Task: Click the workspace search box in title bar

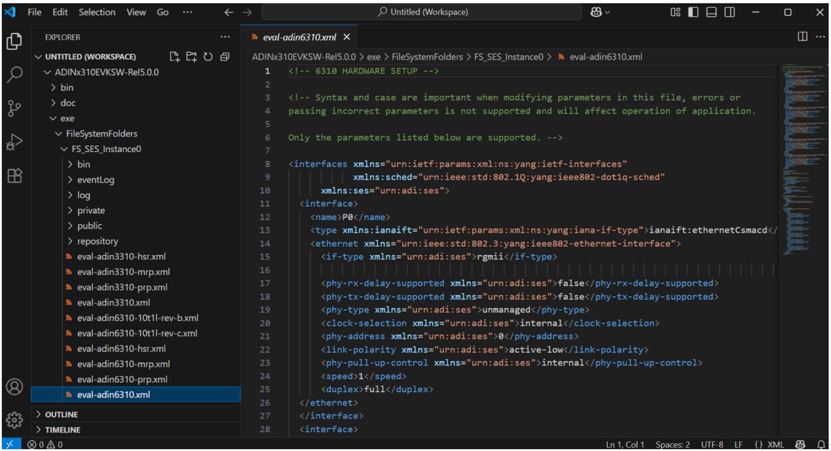Action: pyautogui.click(x=422, y=12)
